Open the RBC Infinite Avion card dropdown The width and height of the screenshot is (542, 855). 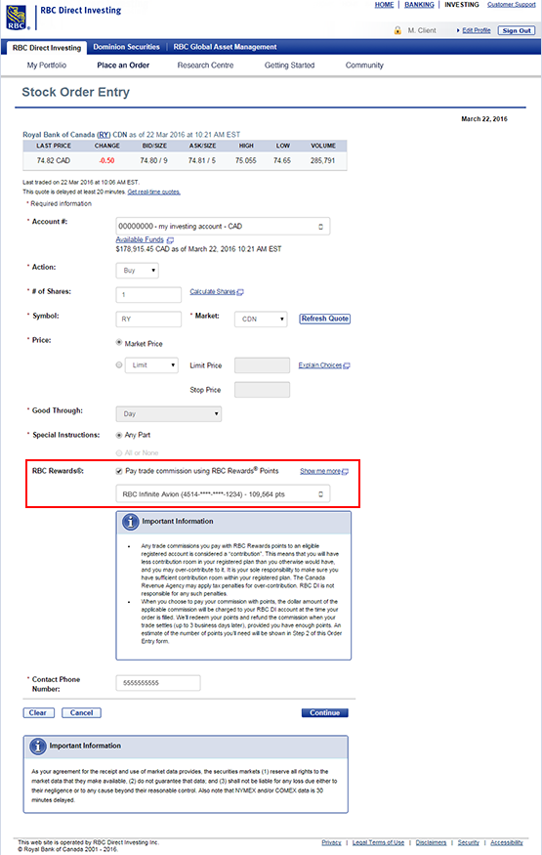pos(223,494)
